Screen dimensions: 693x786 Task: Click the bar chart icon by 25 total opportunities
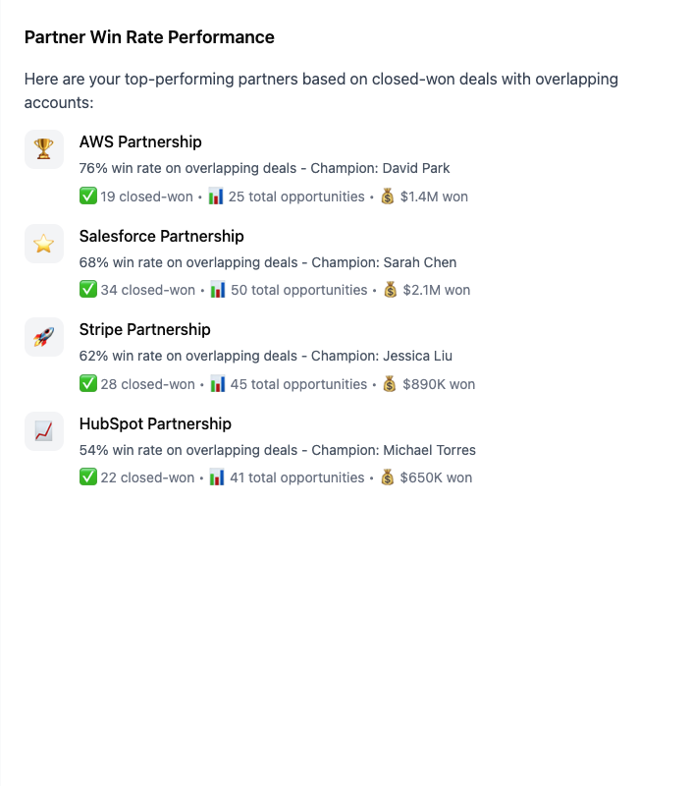[216, 196]
